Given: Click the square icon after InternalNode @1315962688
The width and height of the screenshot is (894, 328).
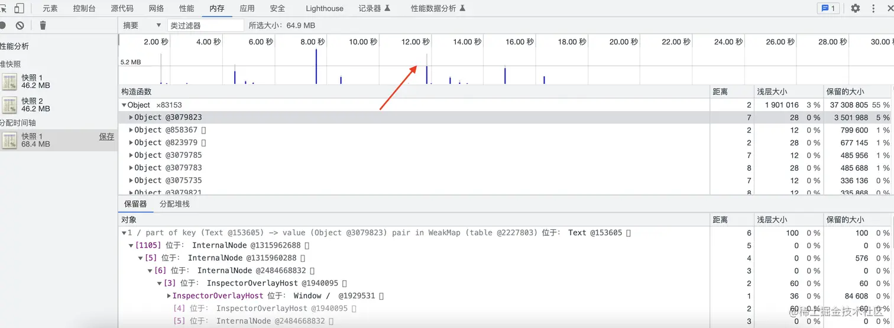Looking at the screenshot, I should [x=307, y=245].
